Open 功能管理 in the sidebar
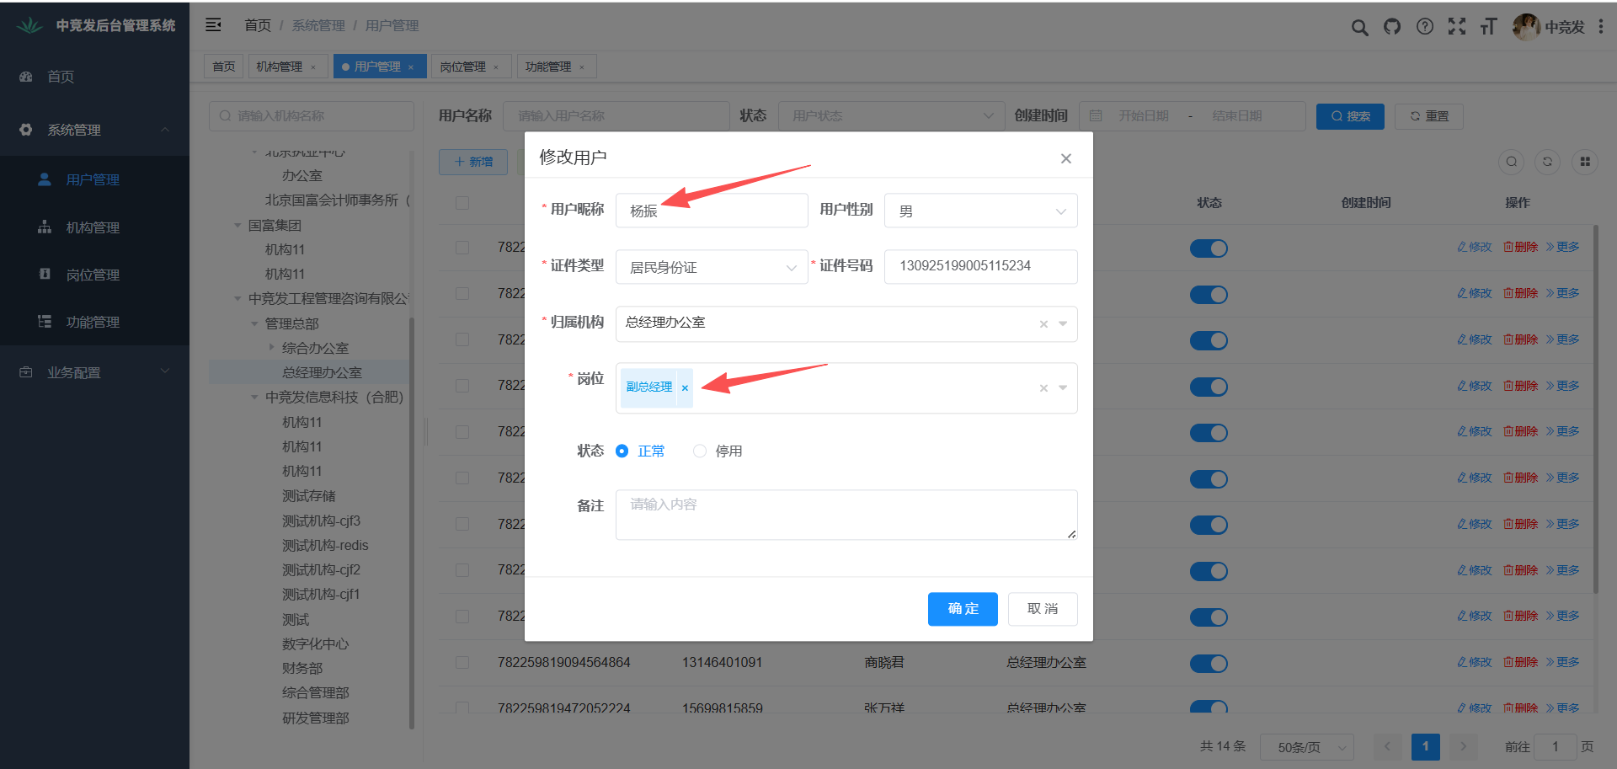Viewport: 1617px width, 769px height. pos(94,322)
